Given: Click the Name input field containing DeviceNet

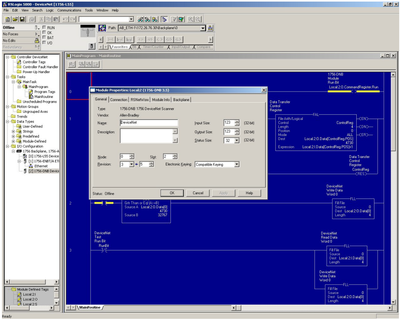Looking at the screenshot, I should tap(149, 123).
